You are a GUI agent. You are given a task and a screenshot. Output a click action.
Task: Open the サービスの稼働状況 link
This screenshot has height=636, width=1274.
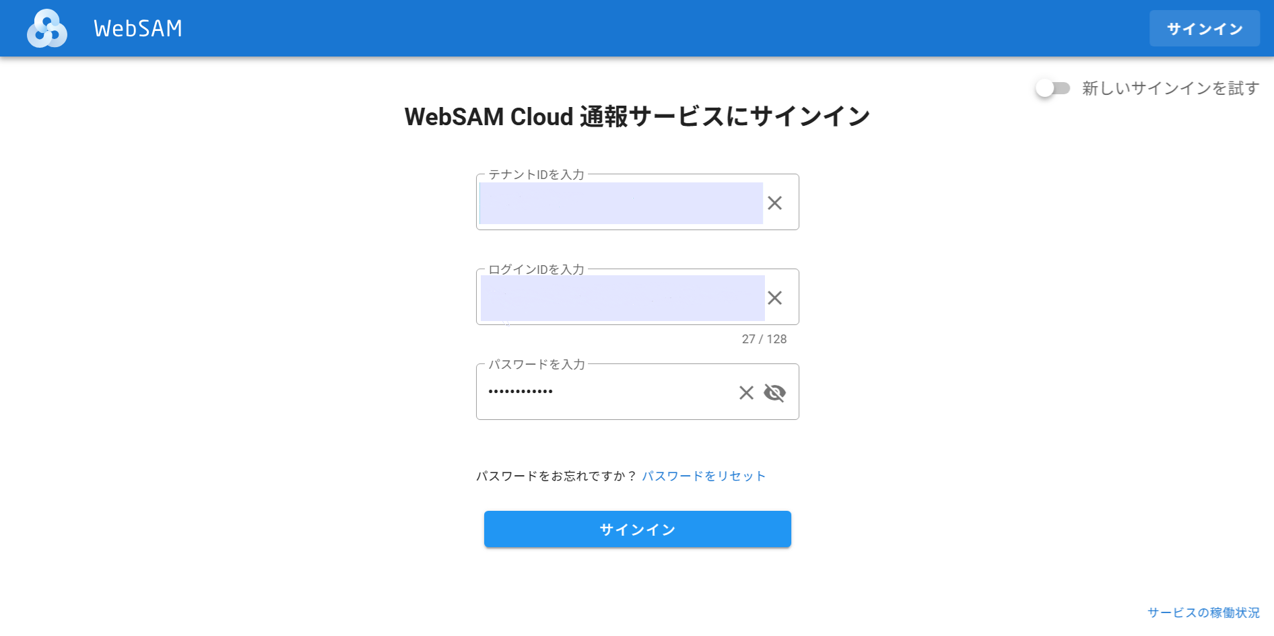tap(1203, 612)
